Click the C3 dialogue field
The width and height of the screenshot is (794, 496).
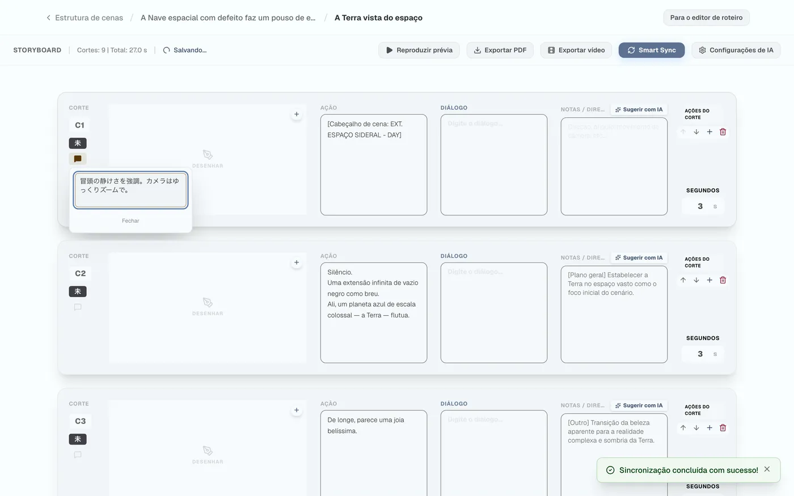[494, 453]
